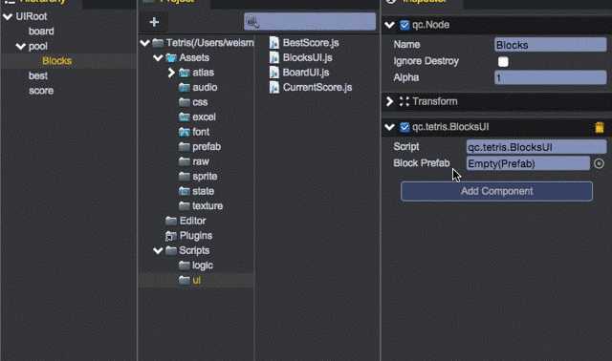Toggle the qc.tetris.BlocksUI enabled checkbox
612x361 pixels.
(404, 127)
